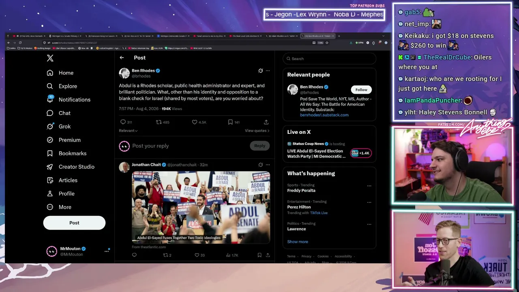Screen dimensions: 519x292
Task: Open options for the Lawrence trend
Action: point(369,224)
